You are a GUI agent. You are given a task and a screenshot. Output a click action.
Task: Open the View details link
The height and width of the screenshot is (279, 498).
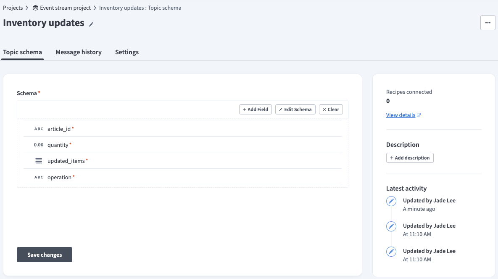pos(401,115)
